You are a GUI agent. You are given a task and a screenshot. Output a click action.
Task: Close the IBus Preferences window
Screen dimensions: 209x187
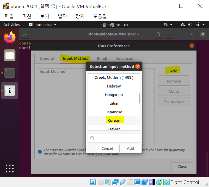click(192, 46)
